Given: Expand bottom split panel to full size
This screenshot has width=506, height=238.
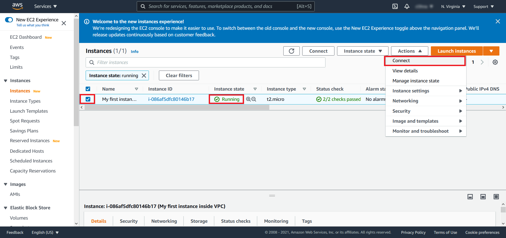Looking at the screenshot, I should point(496,197).
